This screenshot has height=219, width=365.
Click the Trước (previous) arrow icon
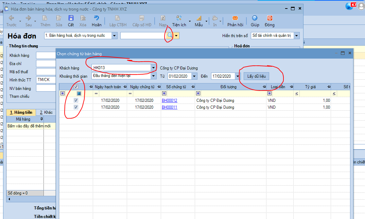tap(11, 18)
